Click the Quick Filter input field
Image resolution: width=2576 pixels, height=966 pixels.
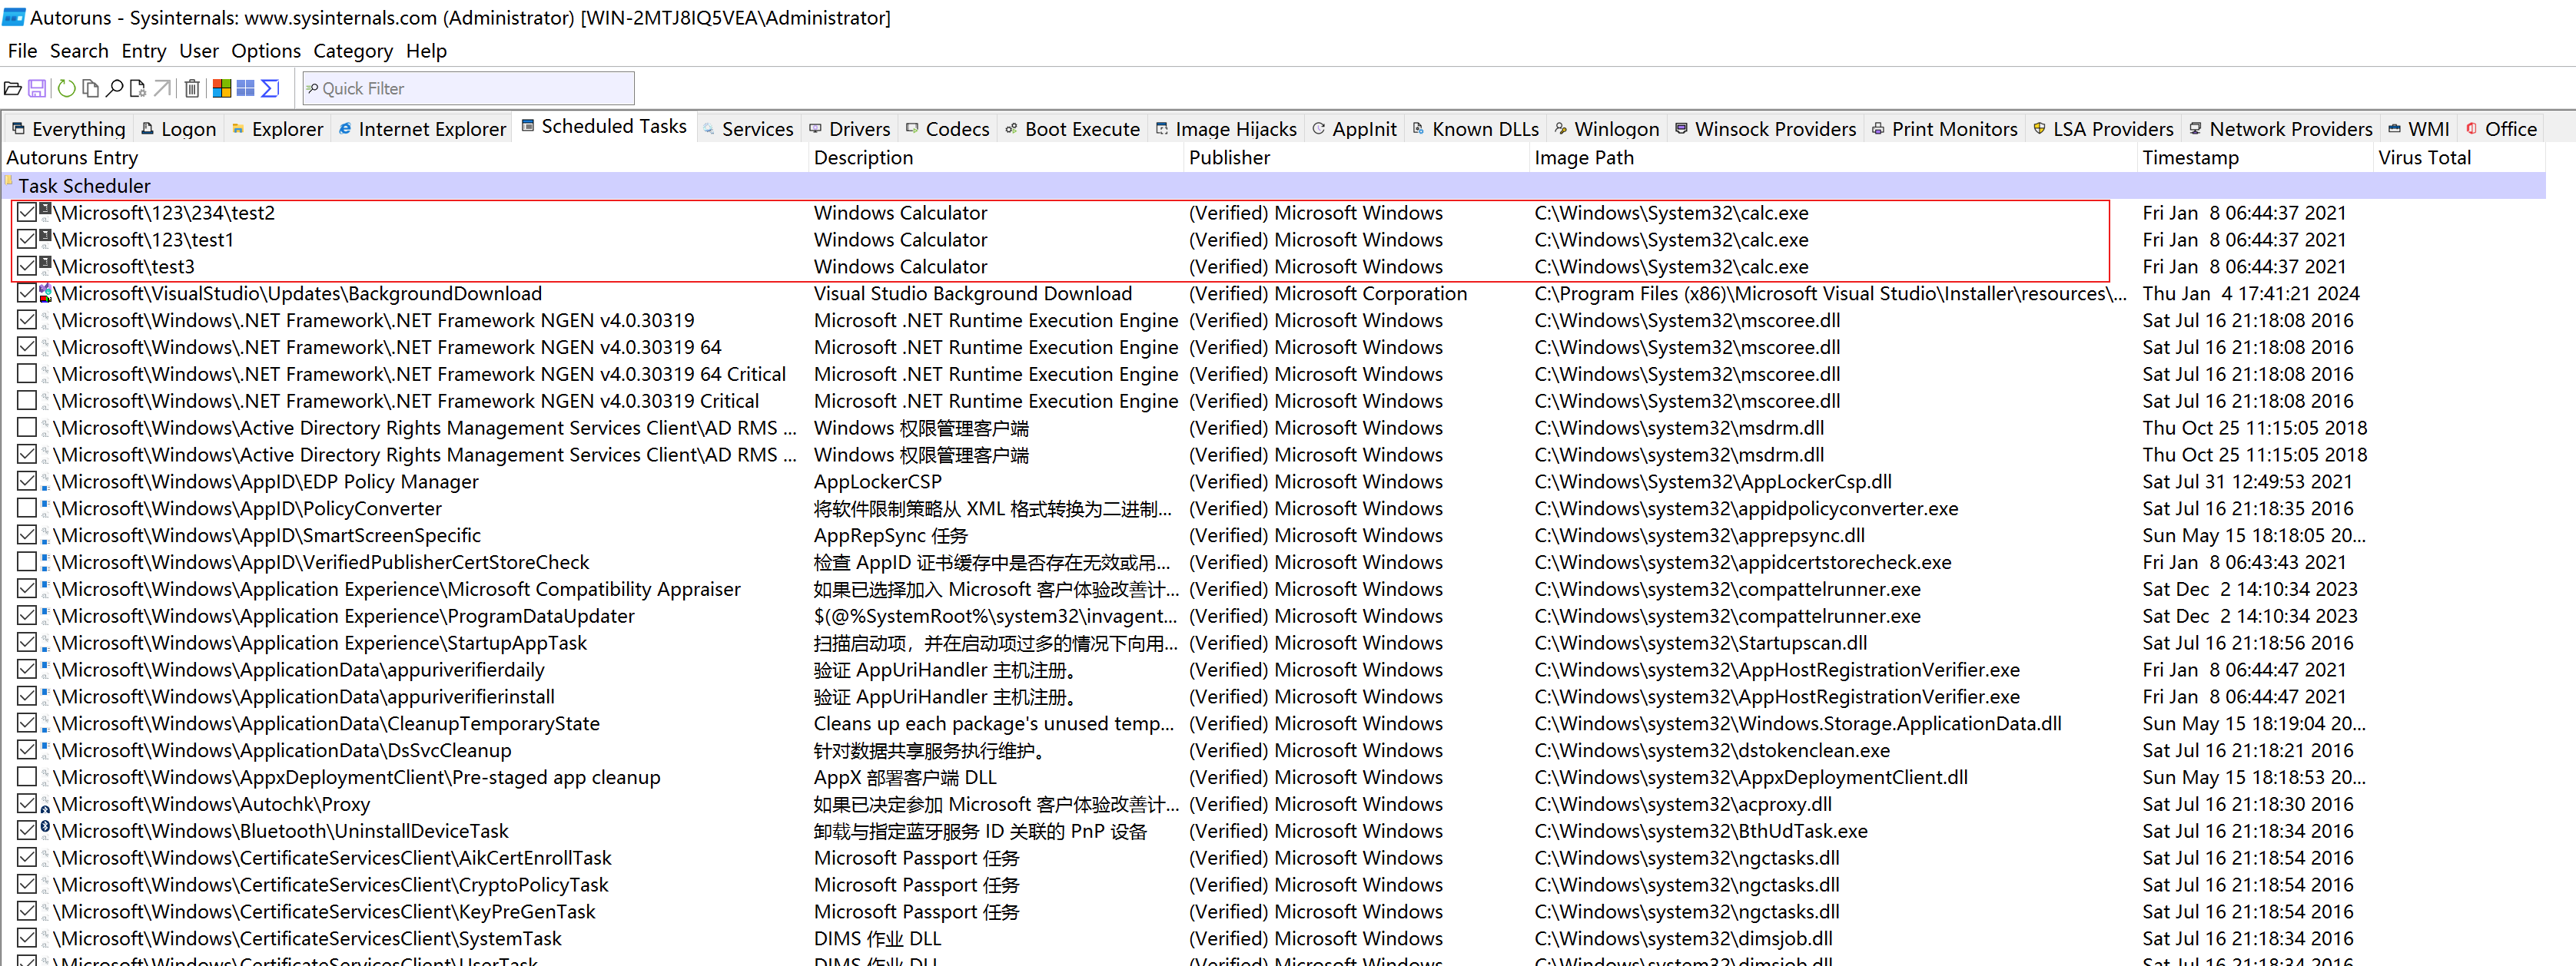tap(469, 89)
